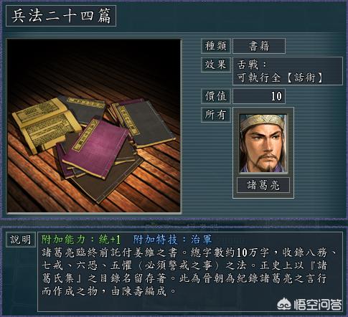Click the blue 附加特技:治軍 text
Viewport: 348px width, 317px height.
[x=172, y=240]
